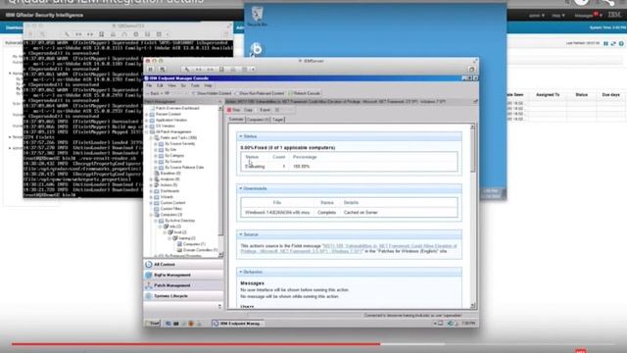Collapse the Downloads section header

click(x=349, y=188)
